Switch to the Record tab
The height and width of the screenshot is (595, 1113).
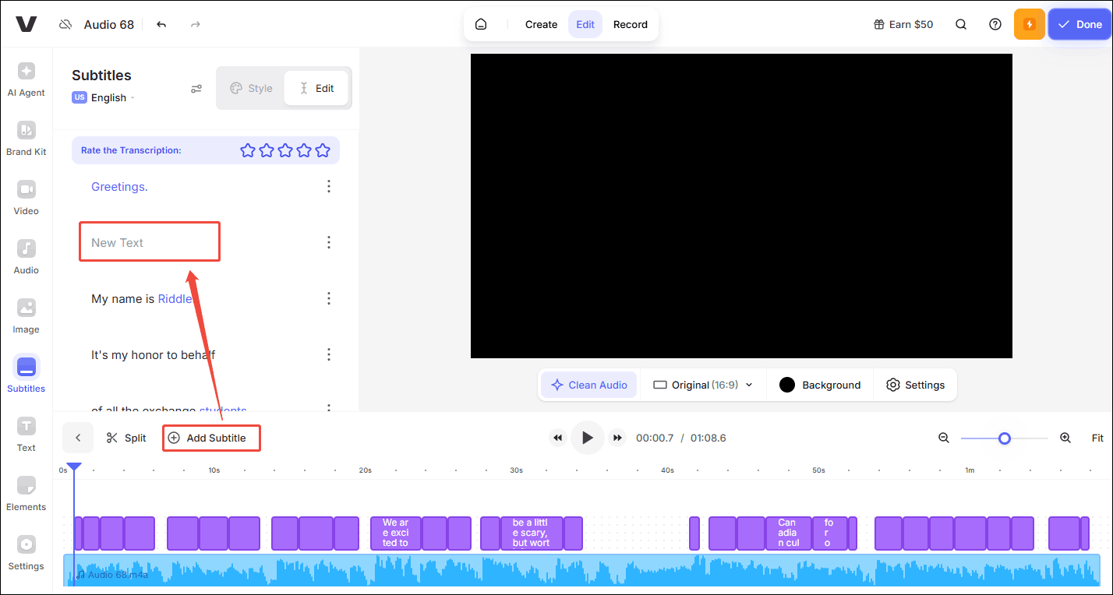click(x=631, y=24)
